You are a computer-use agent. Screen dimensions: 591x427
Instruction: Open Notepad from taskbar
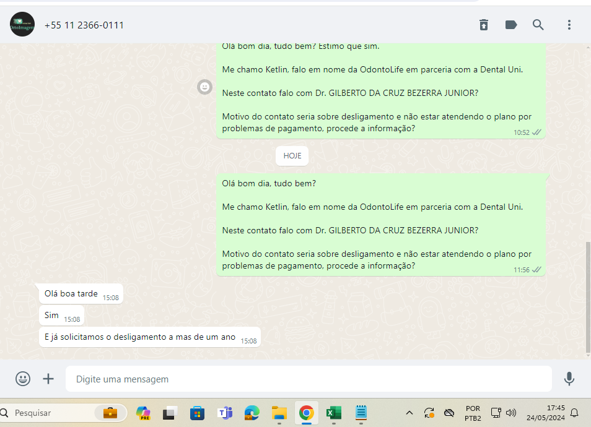[361, 413]
